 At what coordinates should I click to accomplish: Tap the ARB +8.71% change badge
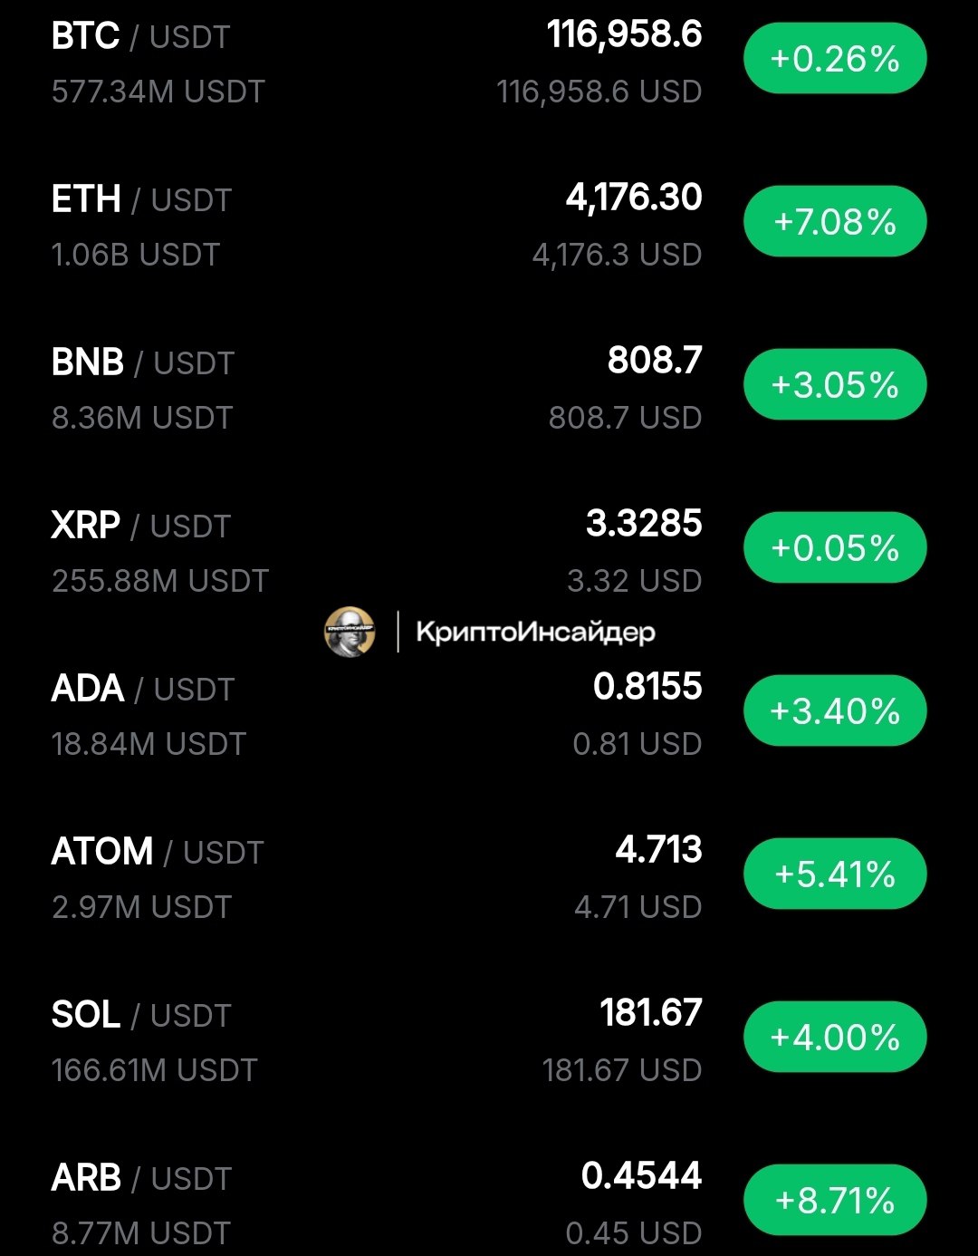pyautogui.click(x=835, y=1201)
